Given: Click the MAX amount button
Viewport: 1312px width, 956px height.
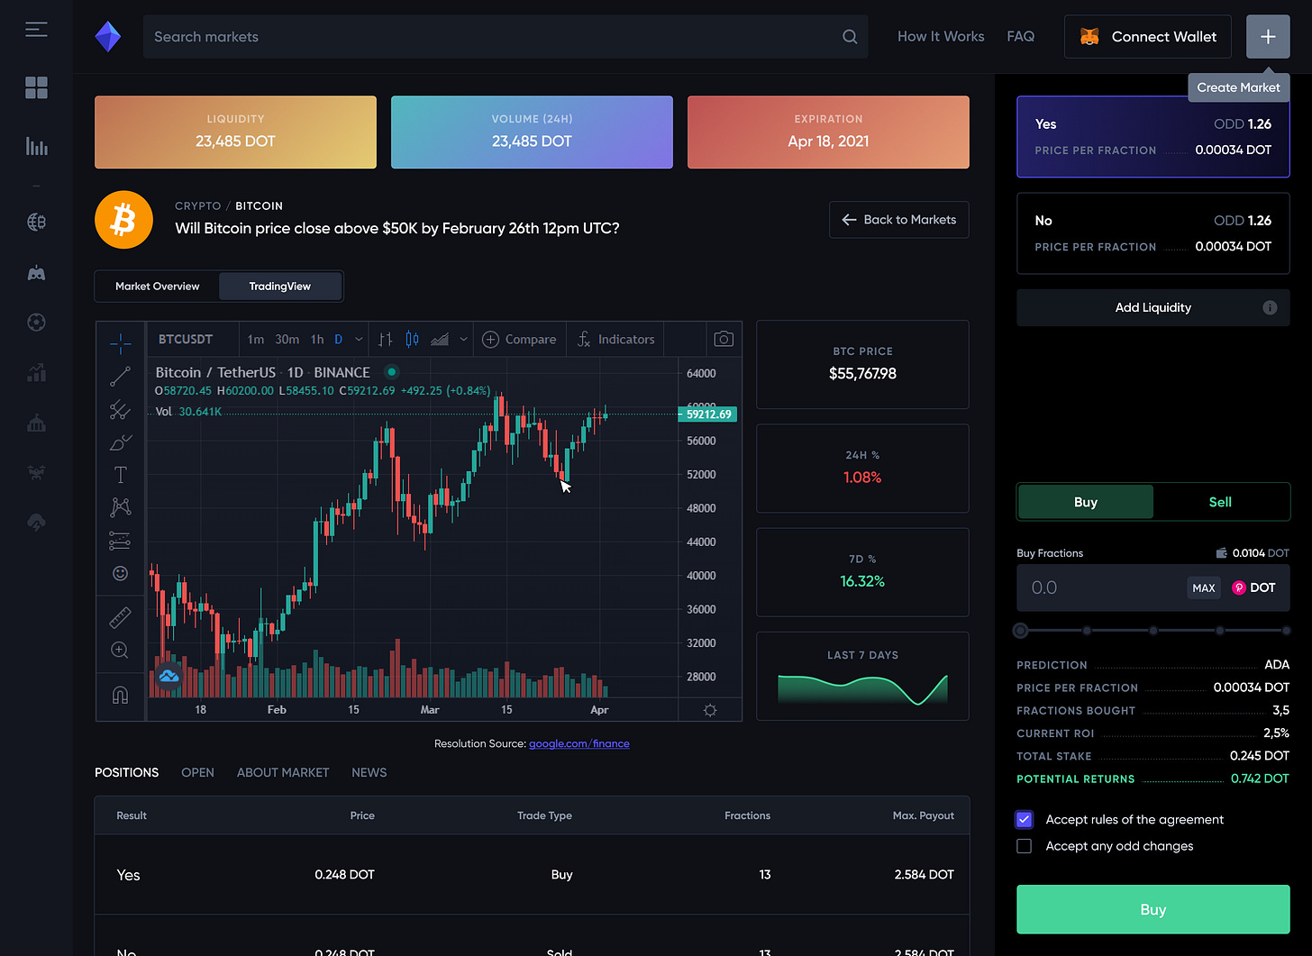Looking at the screenshot, I should point(1204,587).
